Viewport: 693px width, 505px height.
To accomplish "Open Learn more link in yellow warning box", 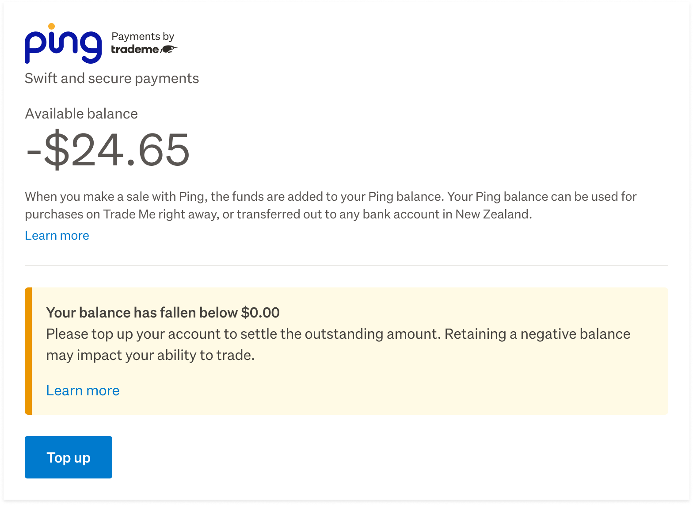I will click(83, 390).
